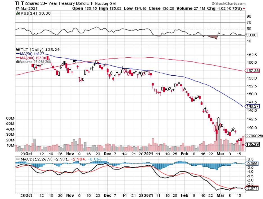
Task: Click the iShares 20+ Year Treasury Bond ETF name
Action: click(x=59, y=4)
